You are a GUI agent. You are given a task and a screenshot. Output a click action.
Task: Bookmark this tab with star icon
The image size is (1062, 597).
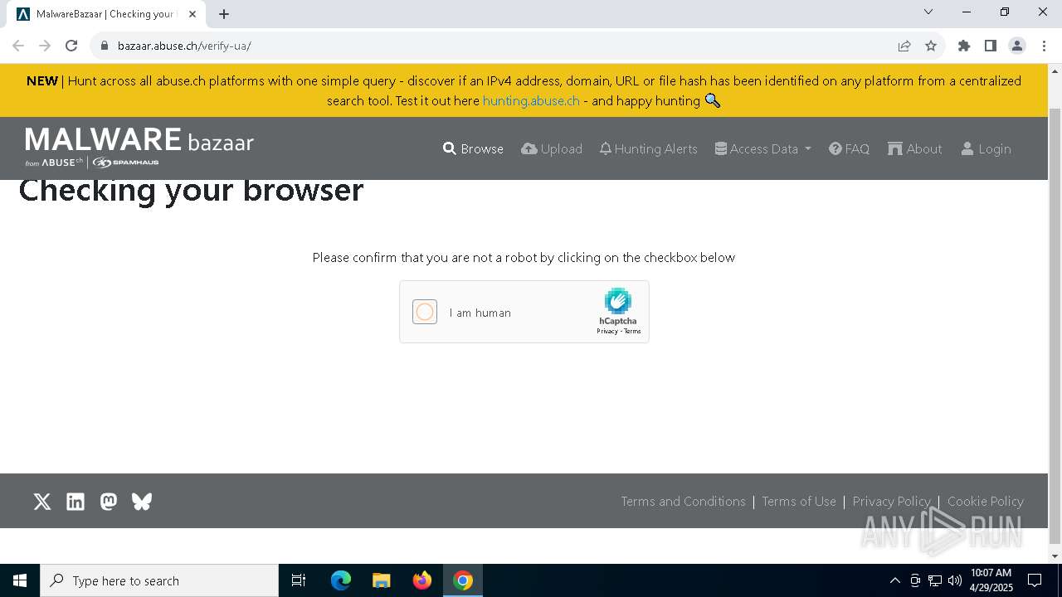931,46
